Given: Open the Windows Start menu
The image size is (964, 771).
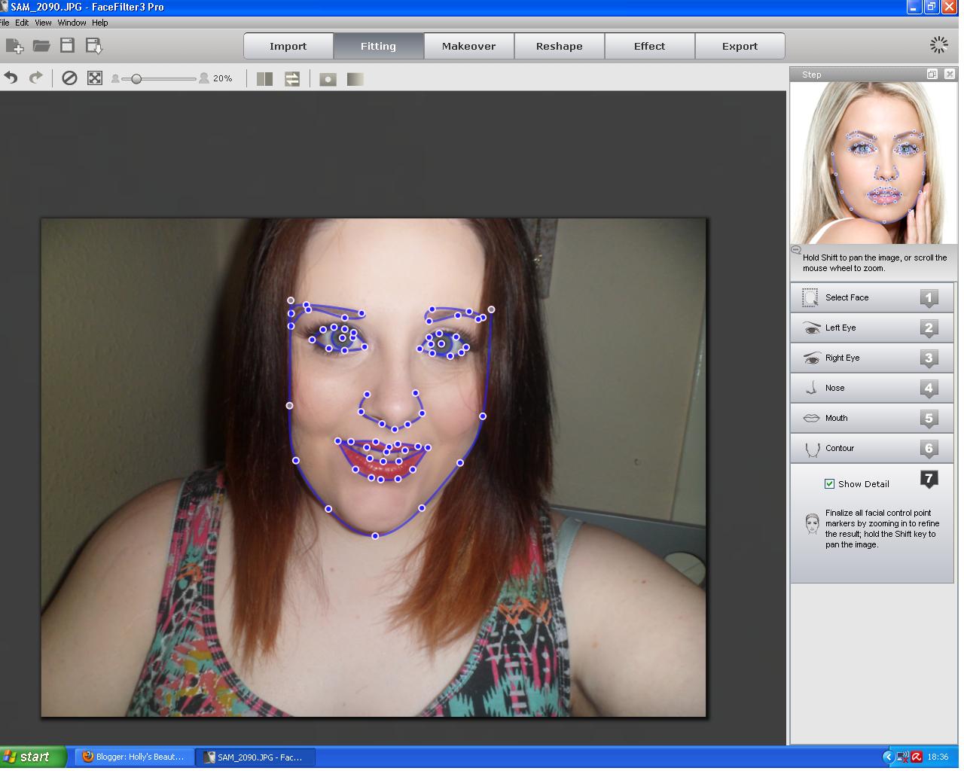Looking at the screenshot, I should (34, 757).
